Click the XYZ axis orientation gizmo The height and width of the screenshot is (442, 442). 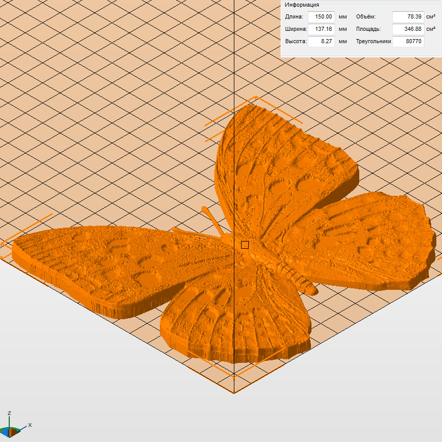[x=13, y=426]
